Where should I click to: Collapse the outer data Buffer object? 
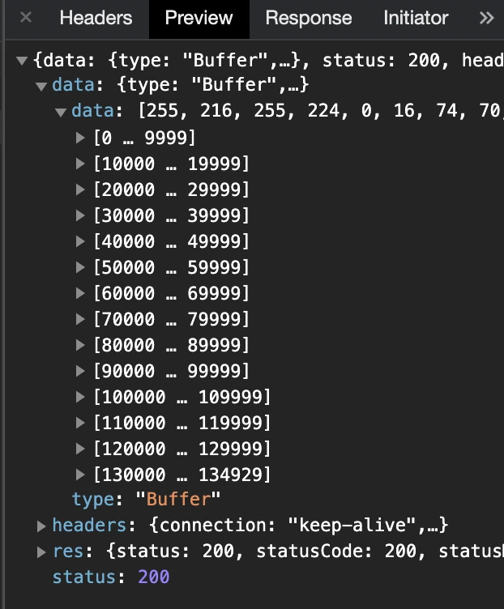[41, 86]
